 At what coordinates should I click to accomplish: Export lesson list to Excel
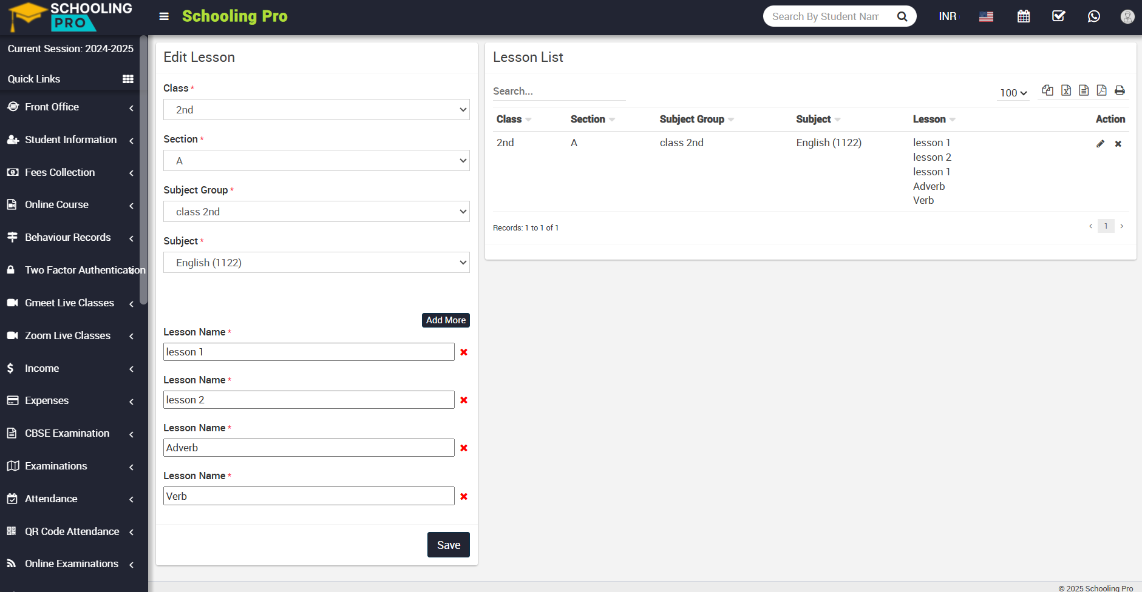point(1066,90)
